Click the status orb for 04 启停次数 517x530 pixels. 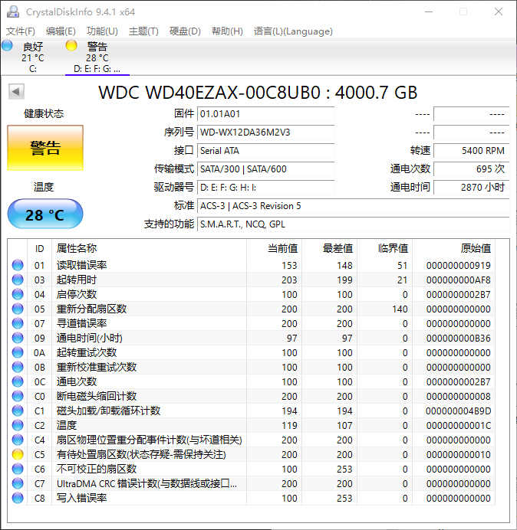pyautogui.click(x=18, y=294)
